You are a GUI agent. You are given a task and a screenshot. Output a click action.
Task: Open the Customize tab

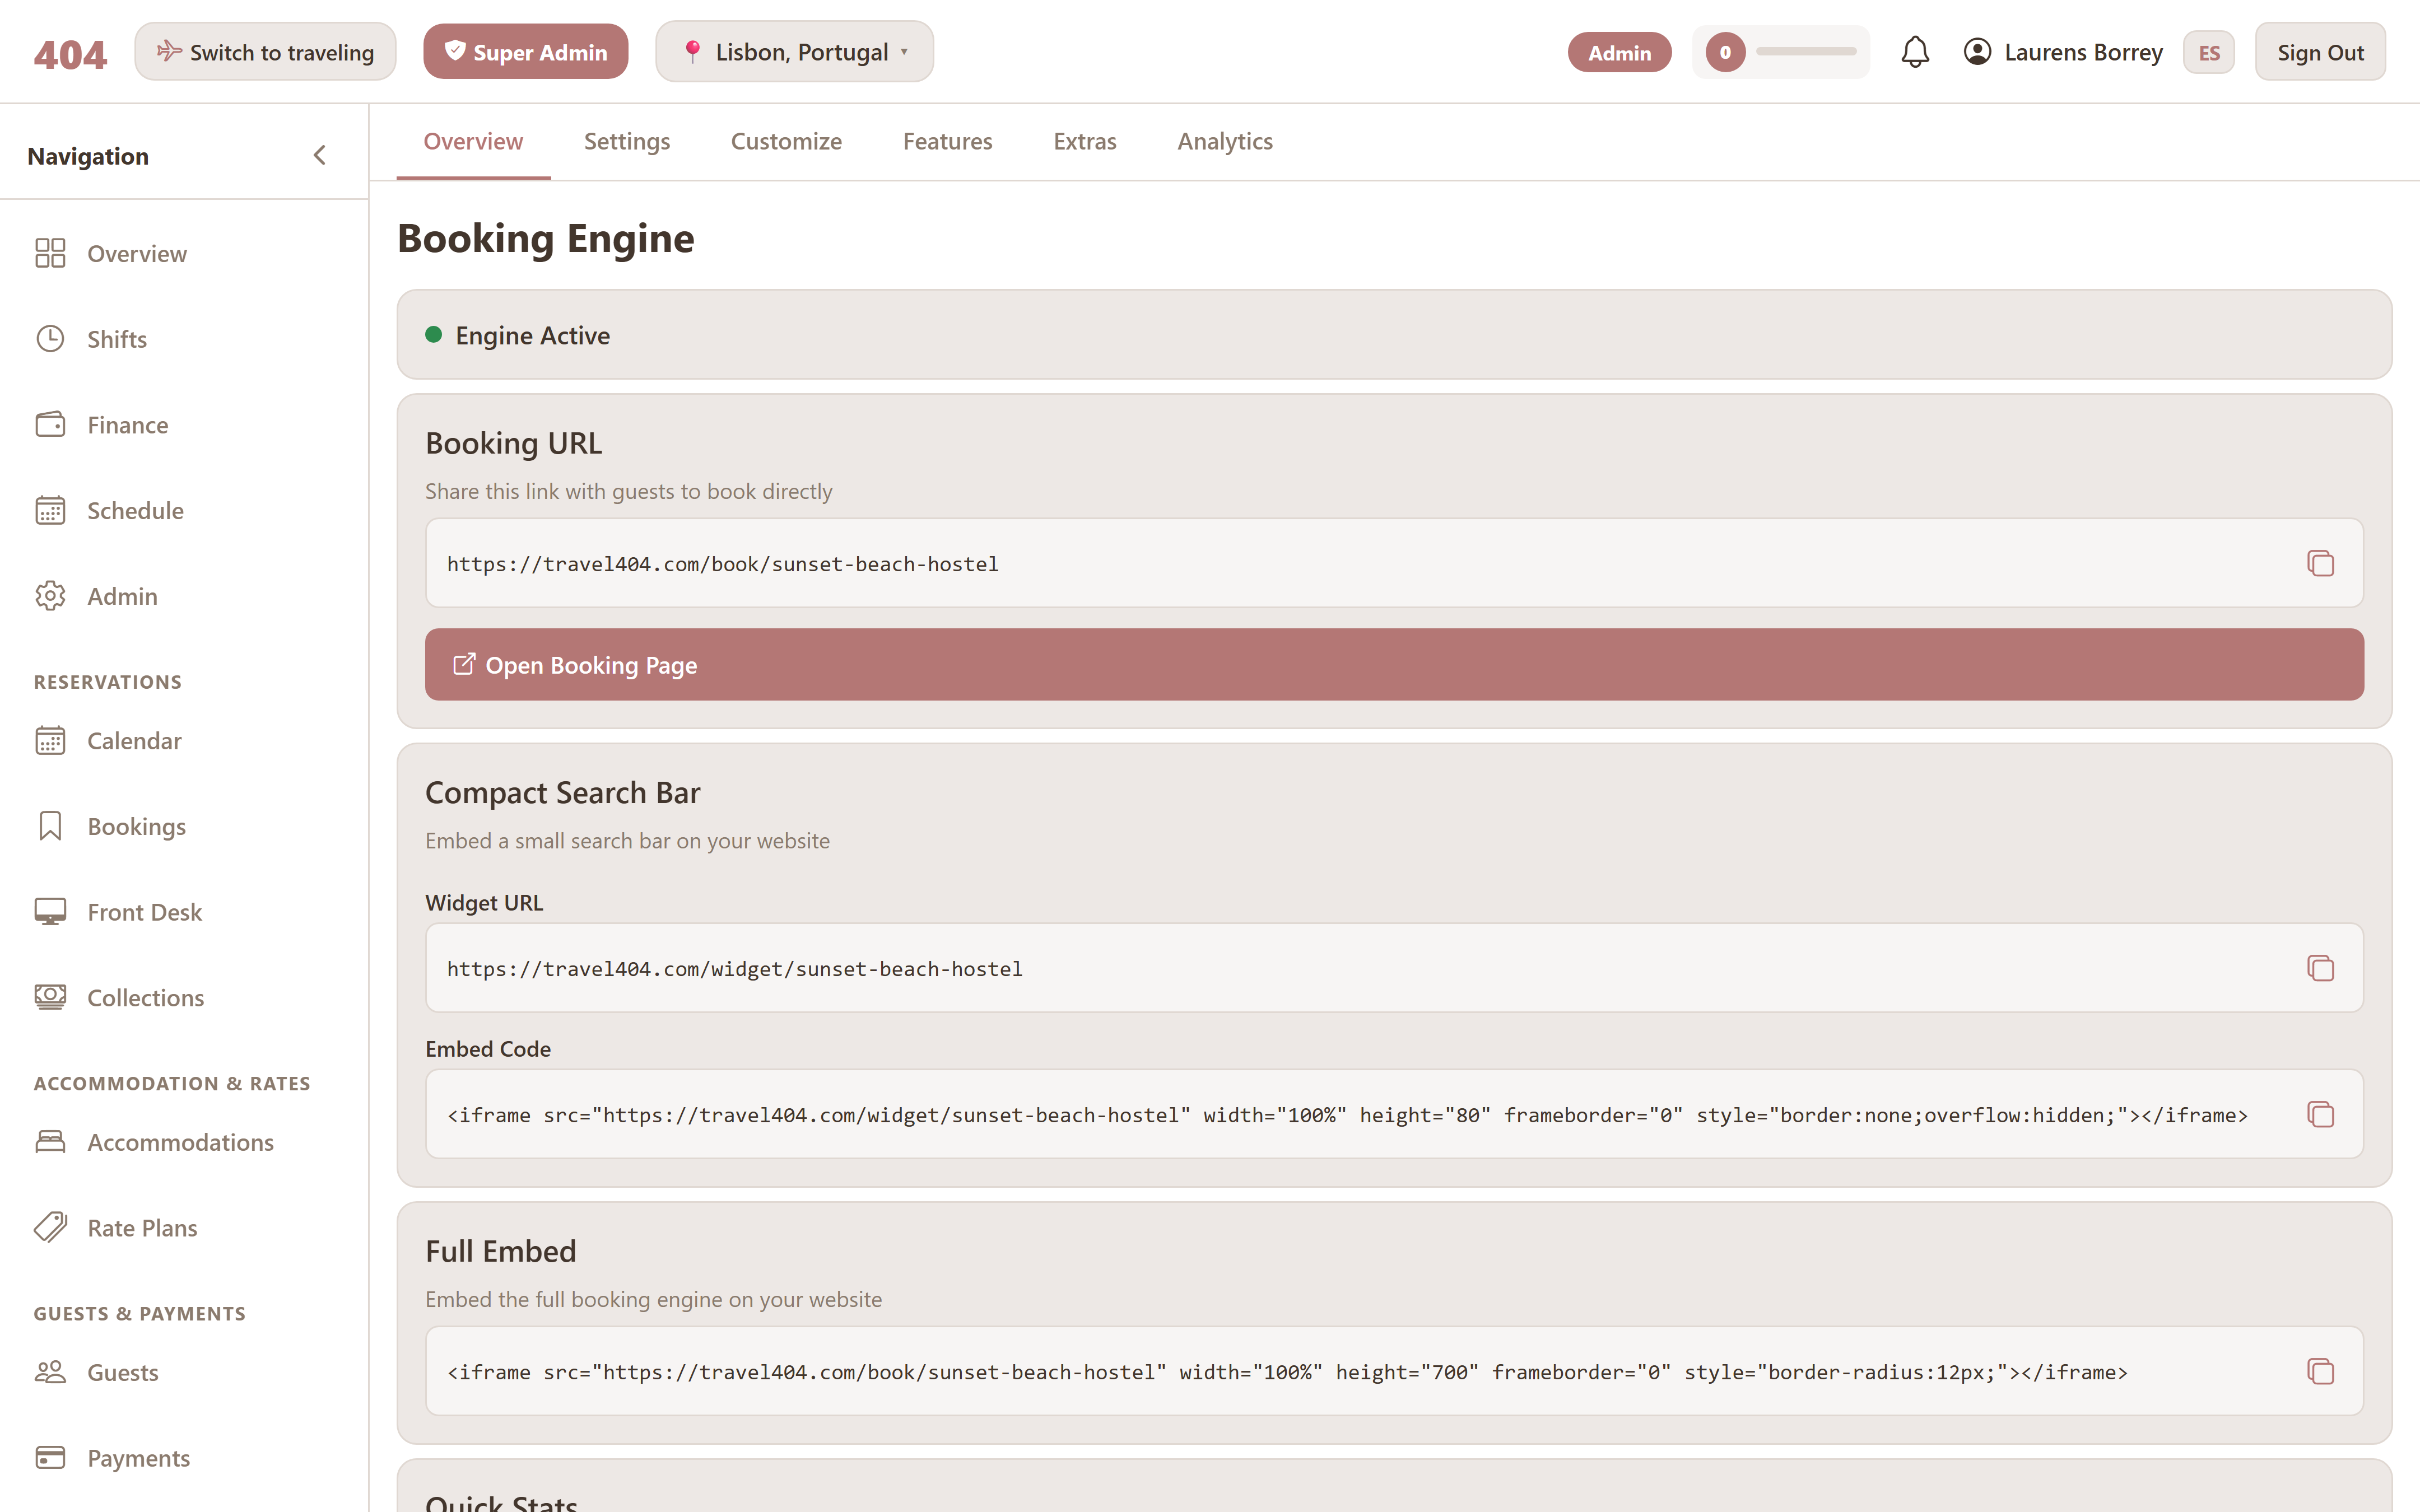pos(786,141)
